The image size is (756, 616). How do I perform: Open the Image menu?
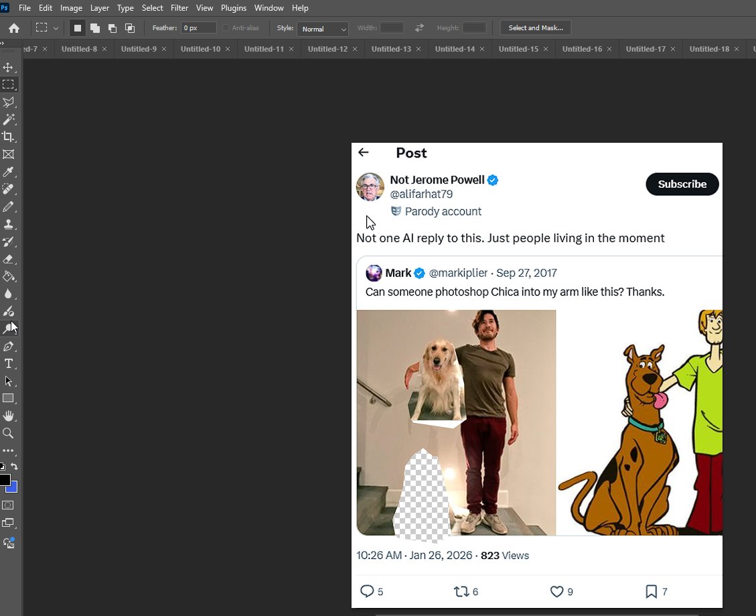[71, 8]
